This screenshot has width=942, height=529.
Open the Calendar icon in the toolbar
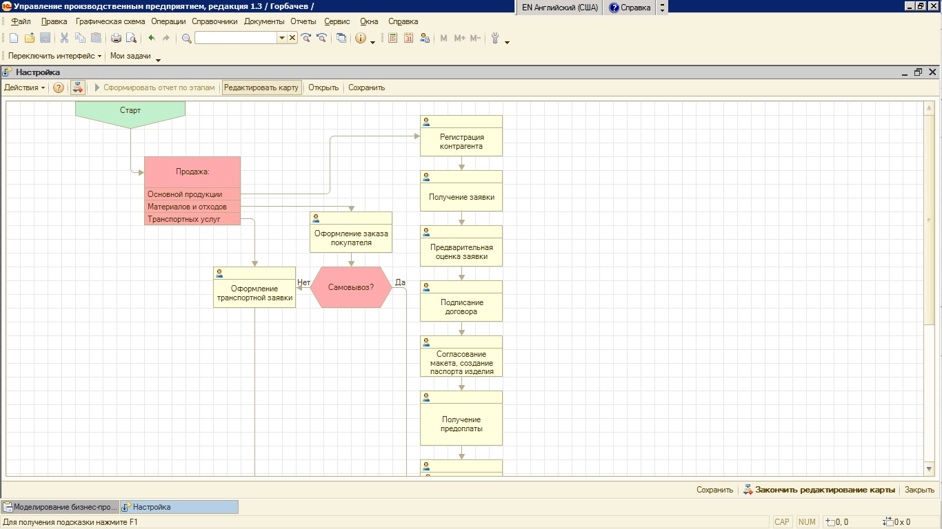tap(408, 39)
